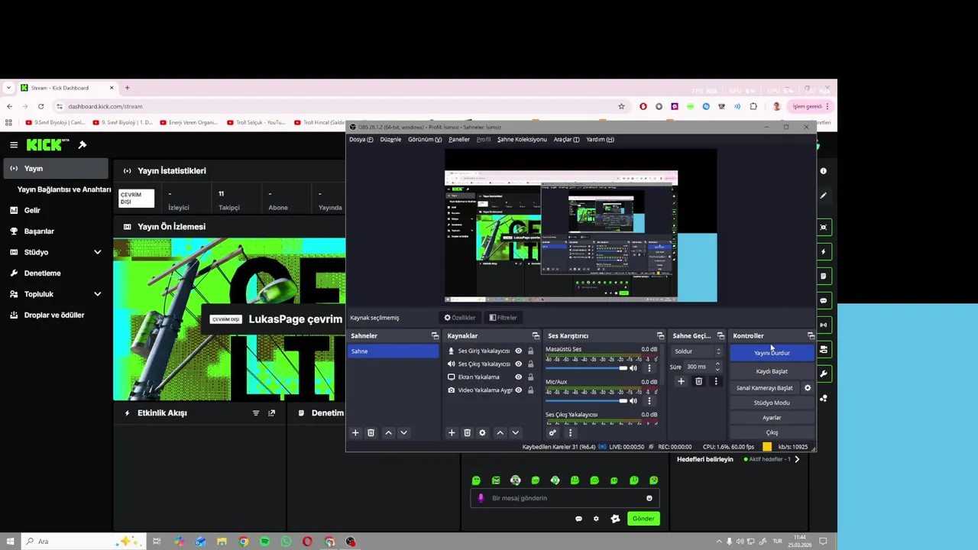This screenshot has height=550, width=978.
Task: Lock the Video Yakalama Aygıtı source
Action: tap(530, 390)
